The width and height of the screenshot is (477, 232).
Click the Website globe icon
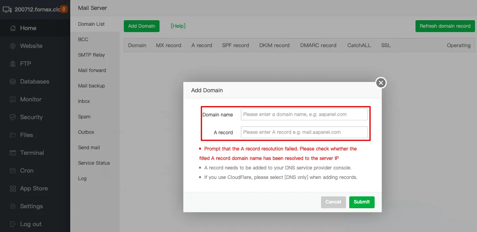pyautogui.click(x=13, y=46)
